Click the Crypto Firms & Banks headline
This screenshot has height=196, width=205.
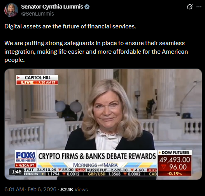[x=97, y=156]
